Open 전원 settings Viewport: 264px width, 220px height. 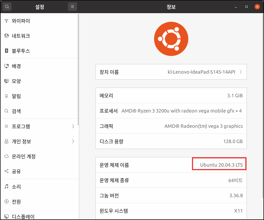[x=39, y=201]
